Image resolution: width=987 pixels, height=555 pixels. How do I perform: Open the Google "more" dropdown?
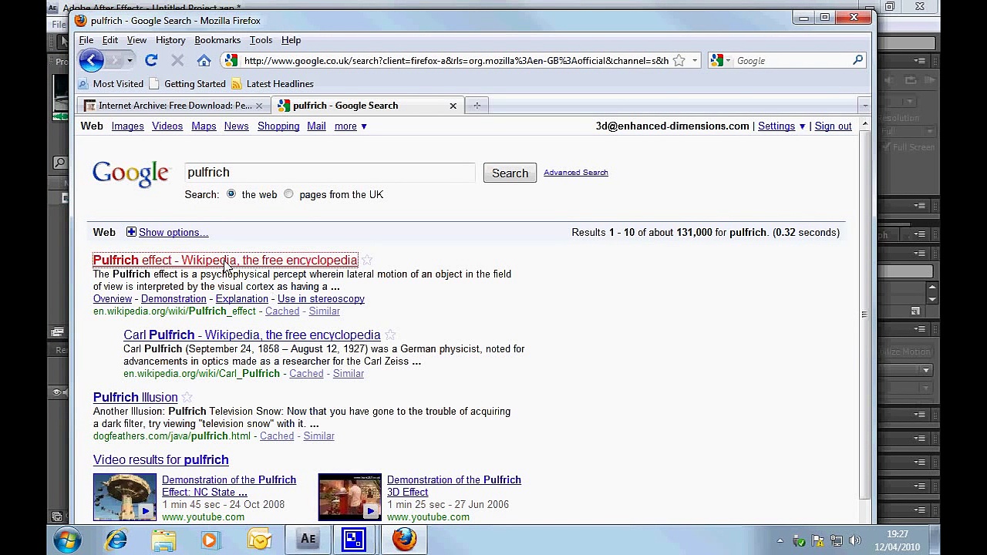click(x=350, y=126)
